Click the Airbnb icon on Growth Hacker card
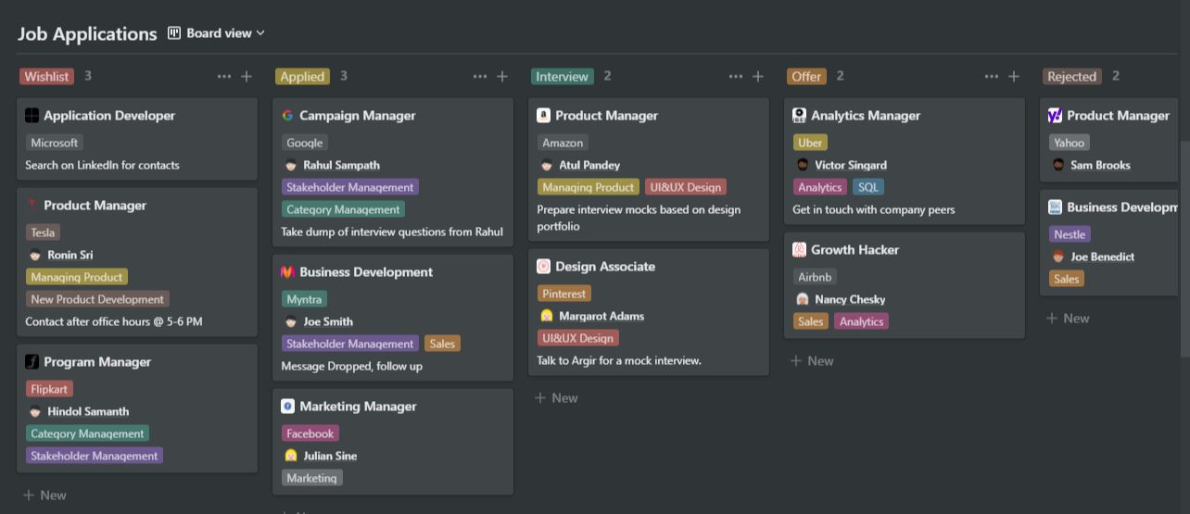The width and height of the screenshot is (1190, 514). pyautogui.click(x=799, y=250)
